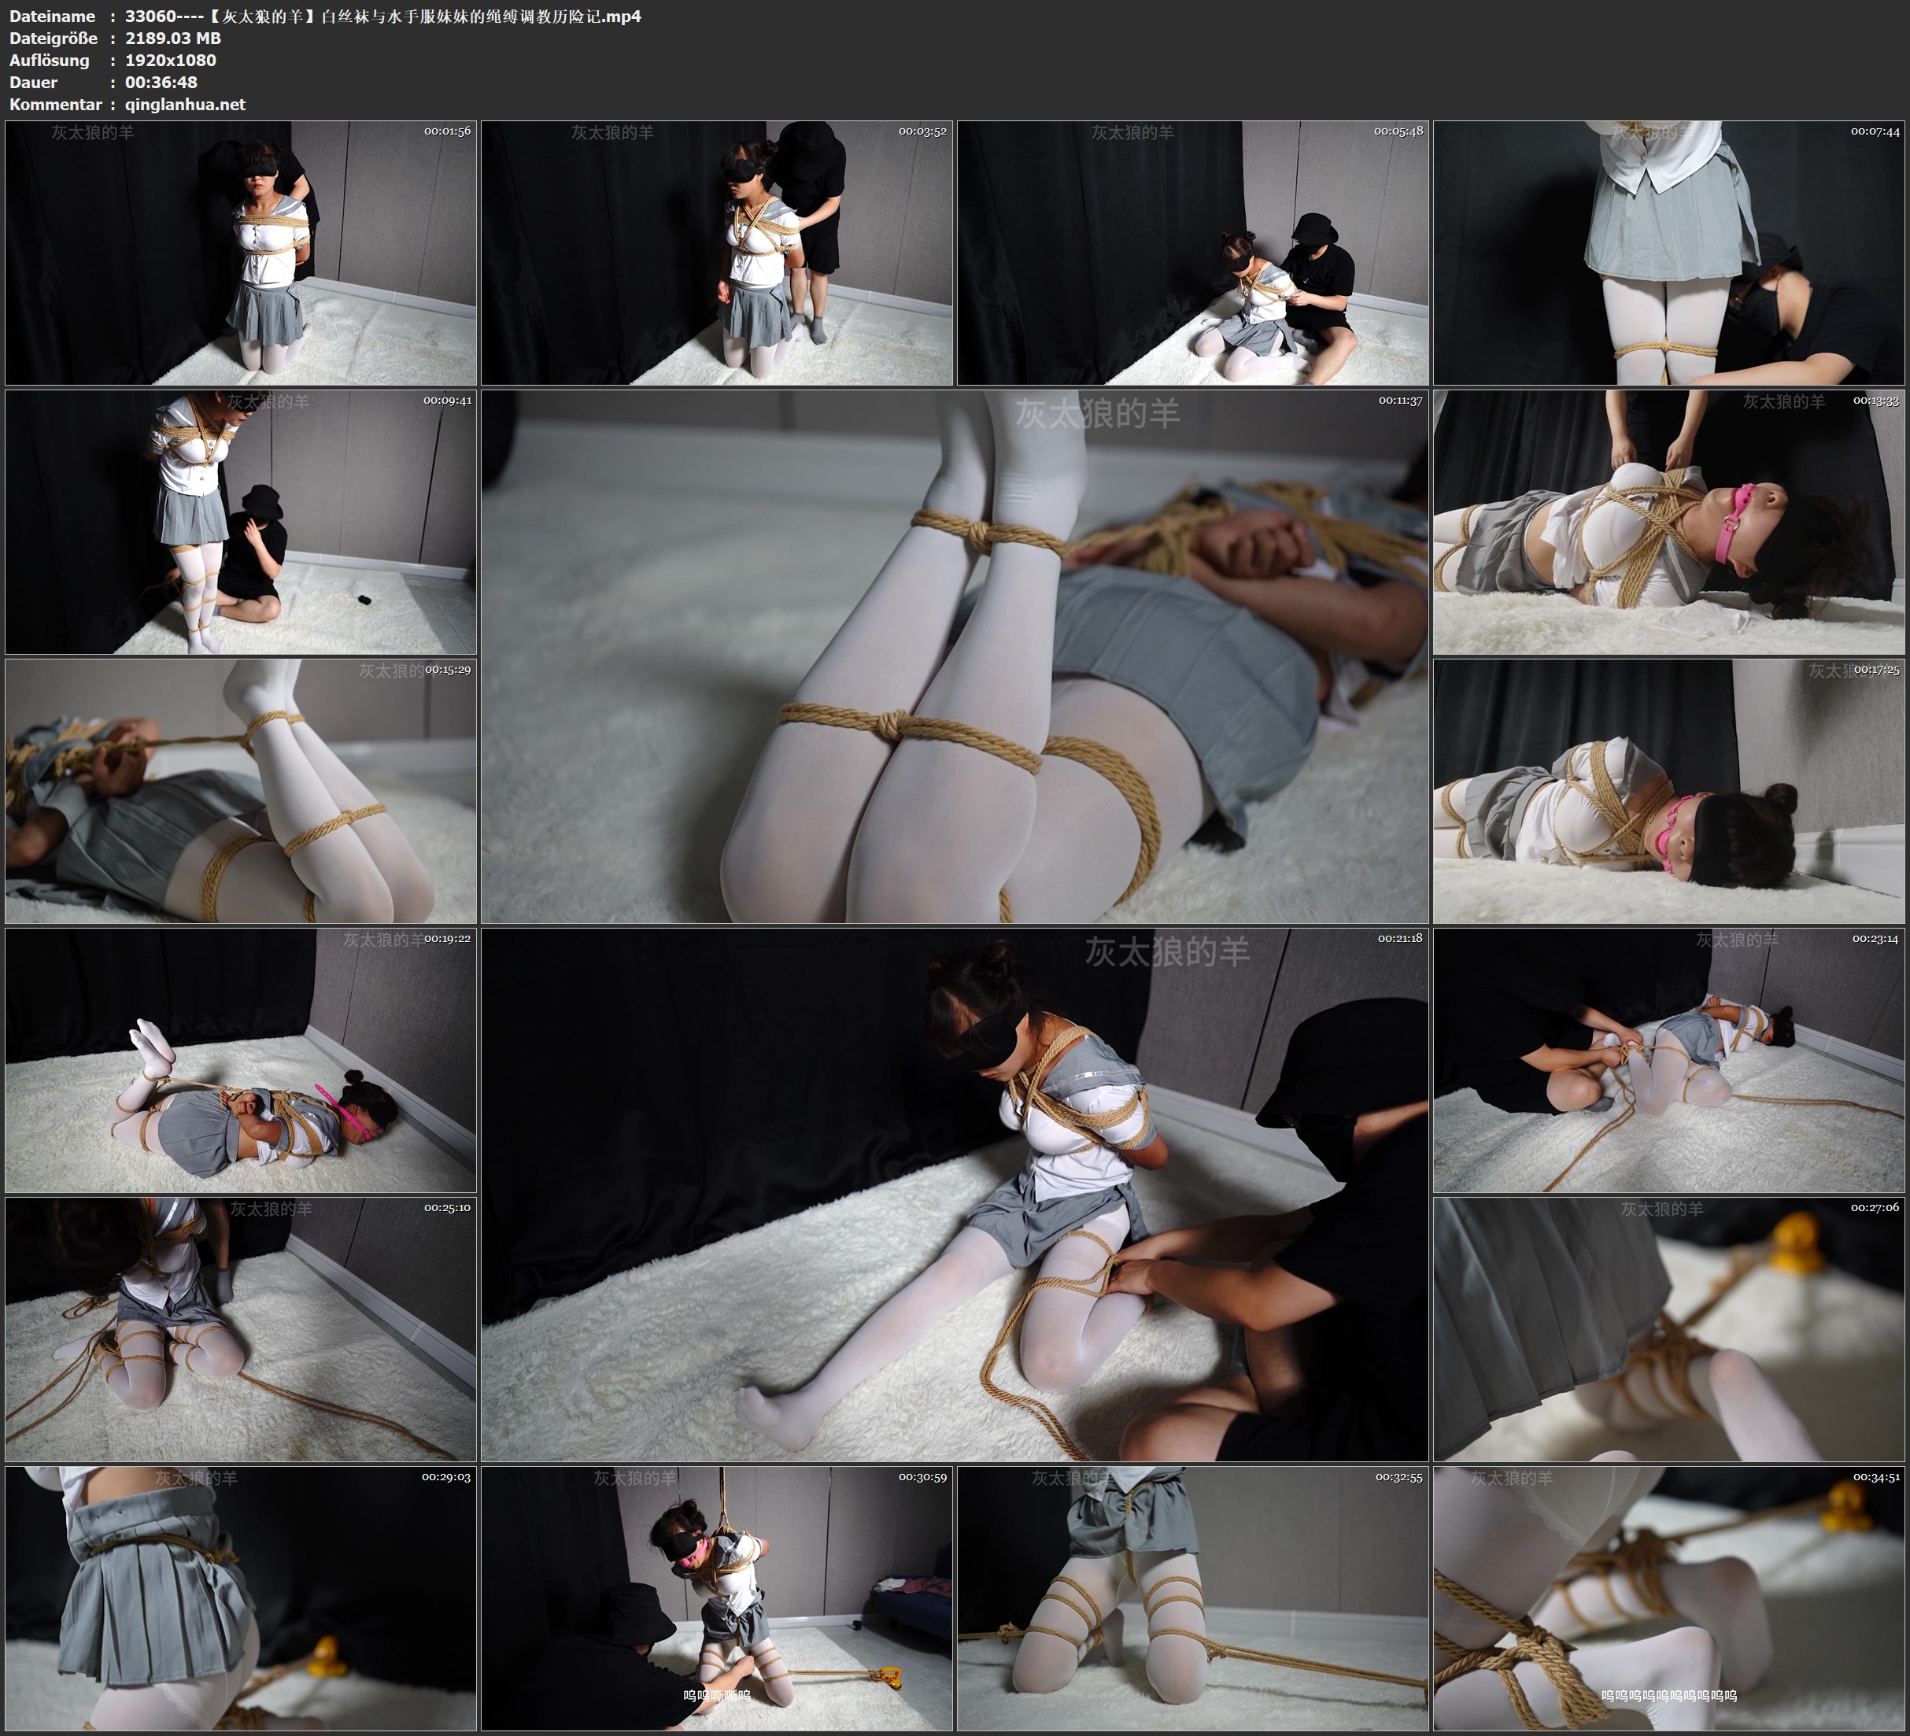Pick the last thumbnail at 00:34:51
Image resolution: width=1910 pixels, height=1736 pixels.
(x=1669, y=1598)
